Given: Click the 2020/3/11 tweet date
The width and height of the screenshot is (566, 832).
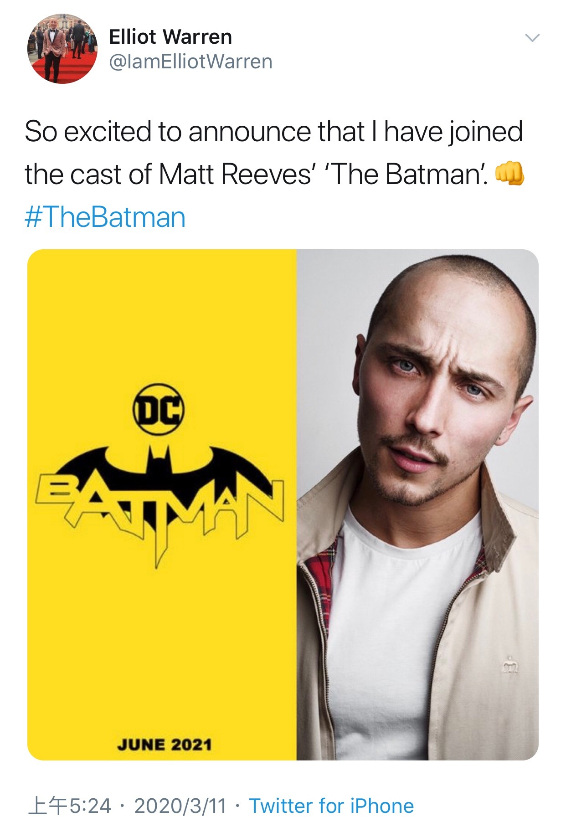Looking at the screenshot, I should (180, 806).
